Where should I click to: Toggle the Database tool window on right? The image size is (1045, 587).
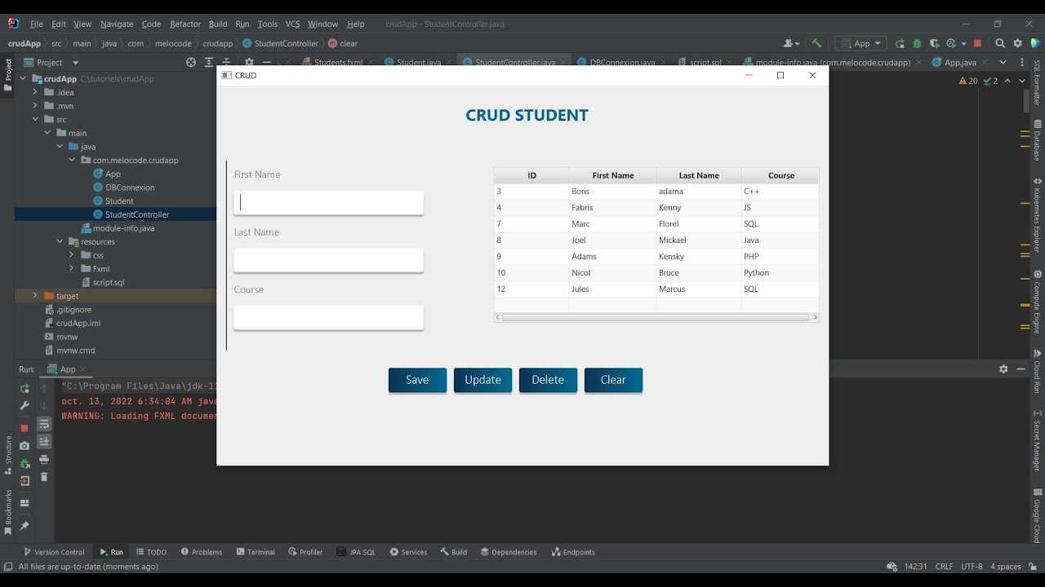tap(1038, 140)
